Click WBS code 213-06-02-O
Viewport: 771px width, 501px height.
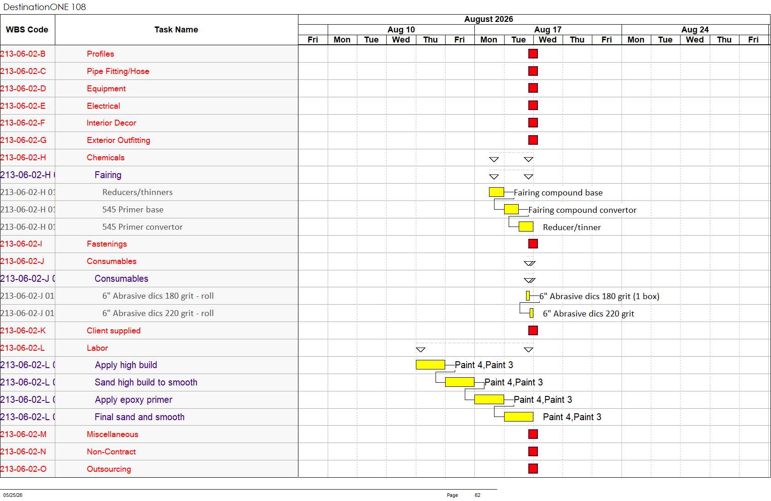coord(23,469)
